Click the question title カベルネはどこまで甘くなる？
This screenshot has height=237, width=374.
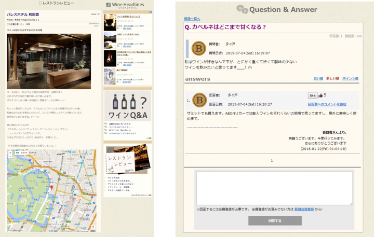pos(225,27)
